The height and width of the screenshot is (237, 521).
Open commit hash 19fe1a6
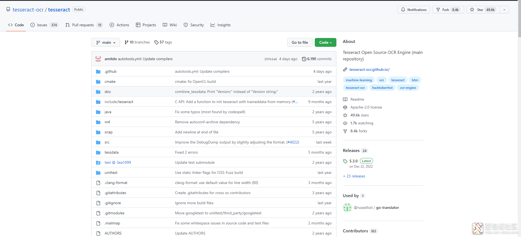[270, 59]
